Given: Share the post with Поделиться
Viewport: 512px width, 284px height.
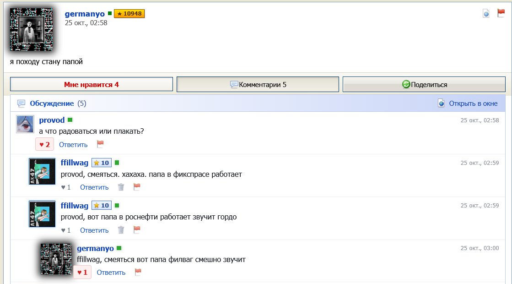Looking at the screenshot, I should [424, 84].
